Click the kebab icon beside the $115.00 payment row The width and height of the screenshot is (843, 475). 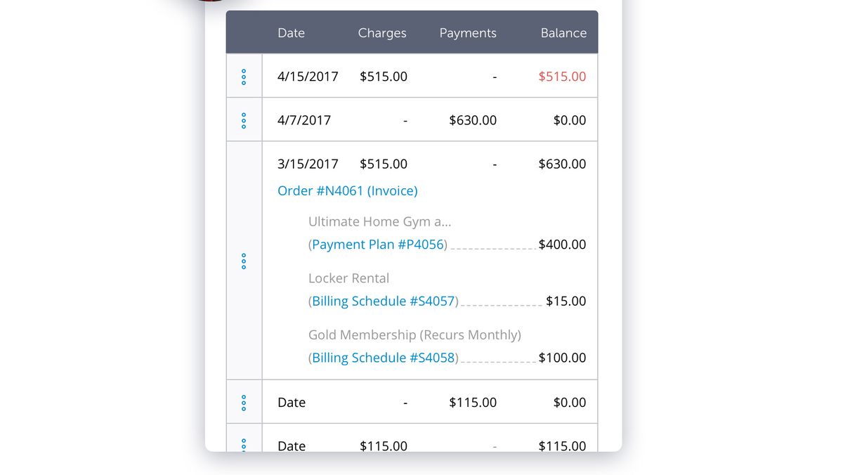tap(244, 402)
